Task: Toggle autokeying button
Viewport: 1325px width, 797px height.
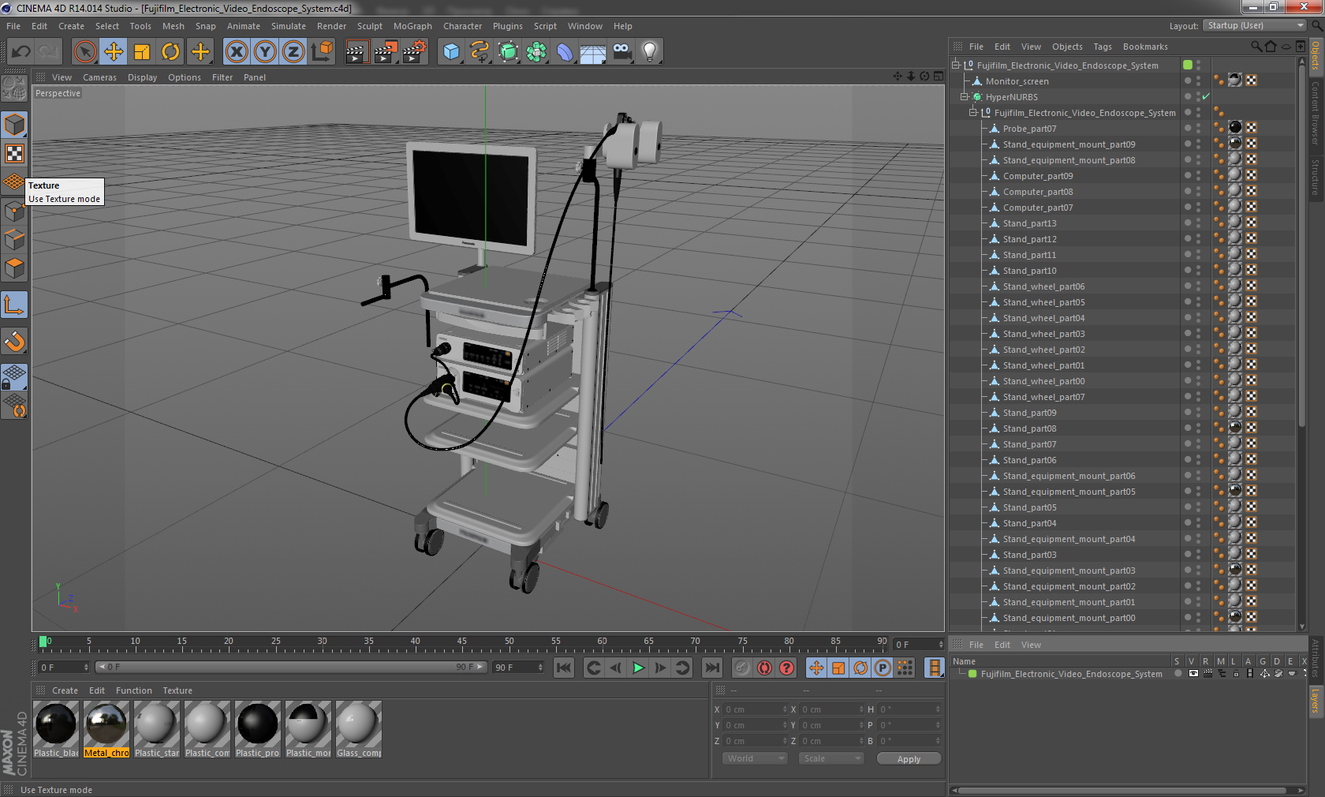Action: (764, 668)
